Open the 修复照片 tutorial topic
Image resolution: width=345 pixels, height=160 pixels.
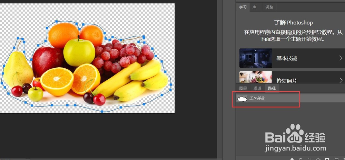[x=292, y=77]
